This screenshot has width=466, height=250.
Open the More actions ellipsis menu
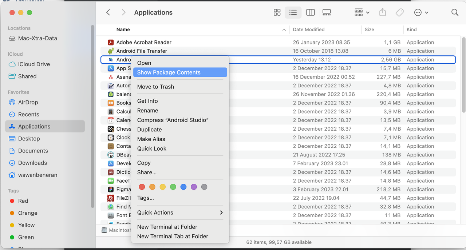pos(421,12)
